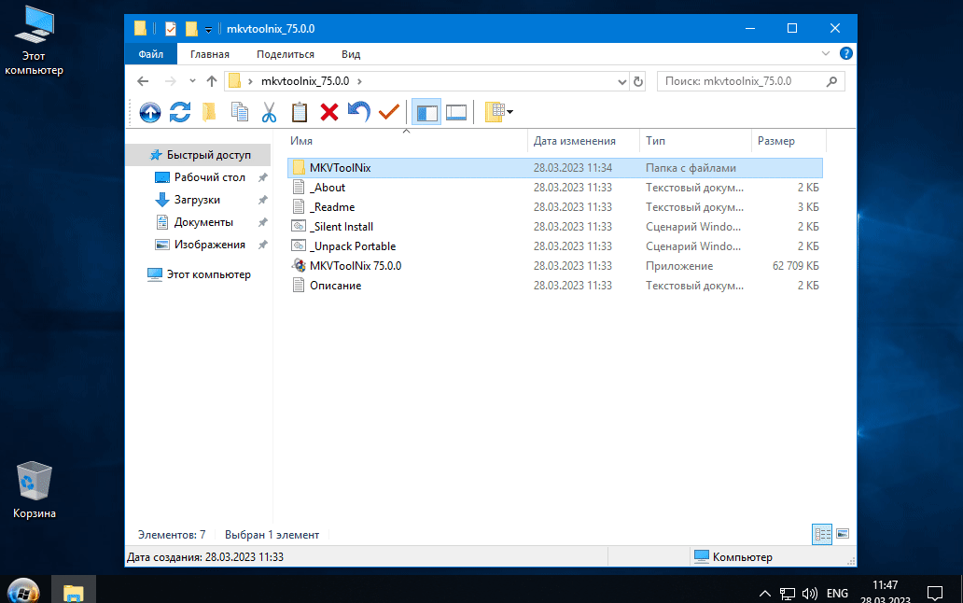Screen dimensions: 963x603
Task: Expand the ribbon with the chevron
Action: pyautogui.click(x=826, y=53)
